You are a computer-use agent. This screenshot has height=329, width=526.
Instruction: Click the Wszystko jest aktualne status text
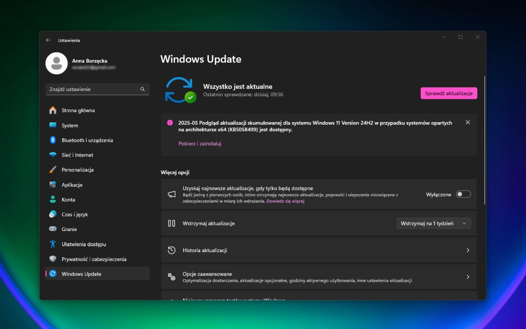pyautogui.click(x=238, y=87)
